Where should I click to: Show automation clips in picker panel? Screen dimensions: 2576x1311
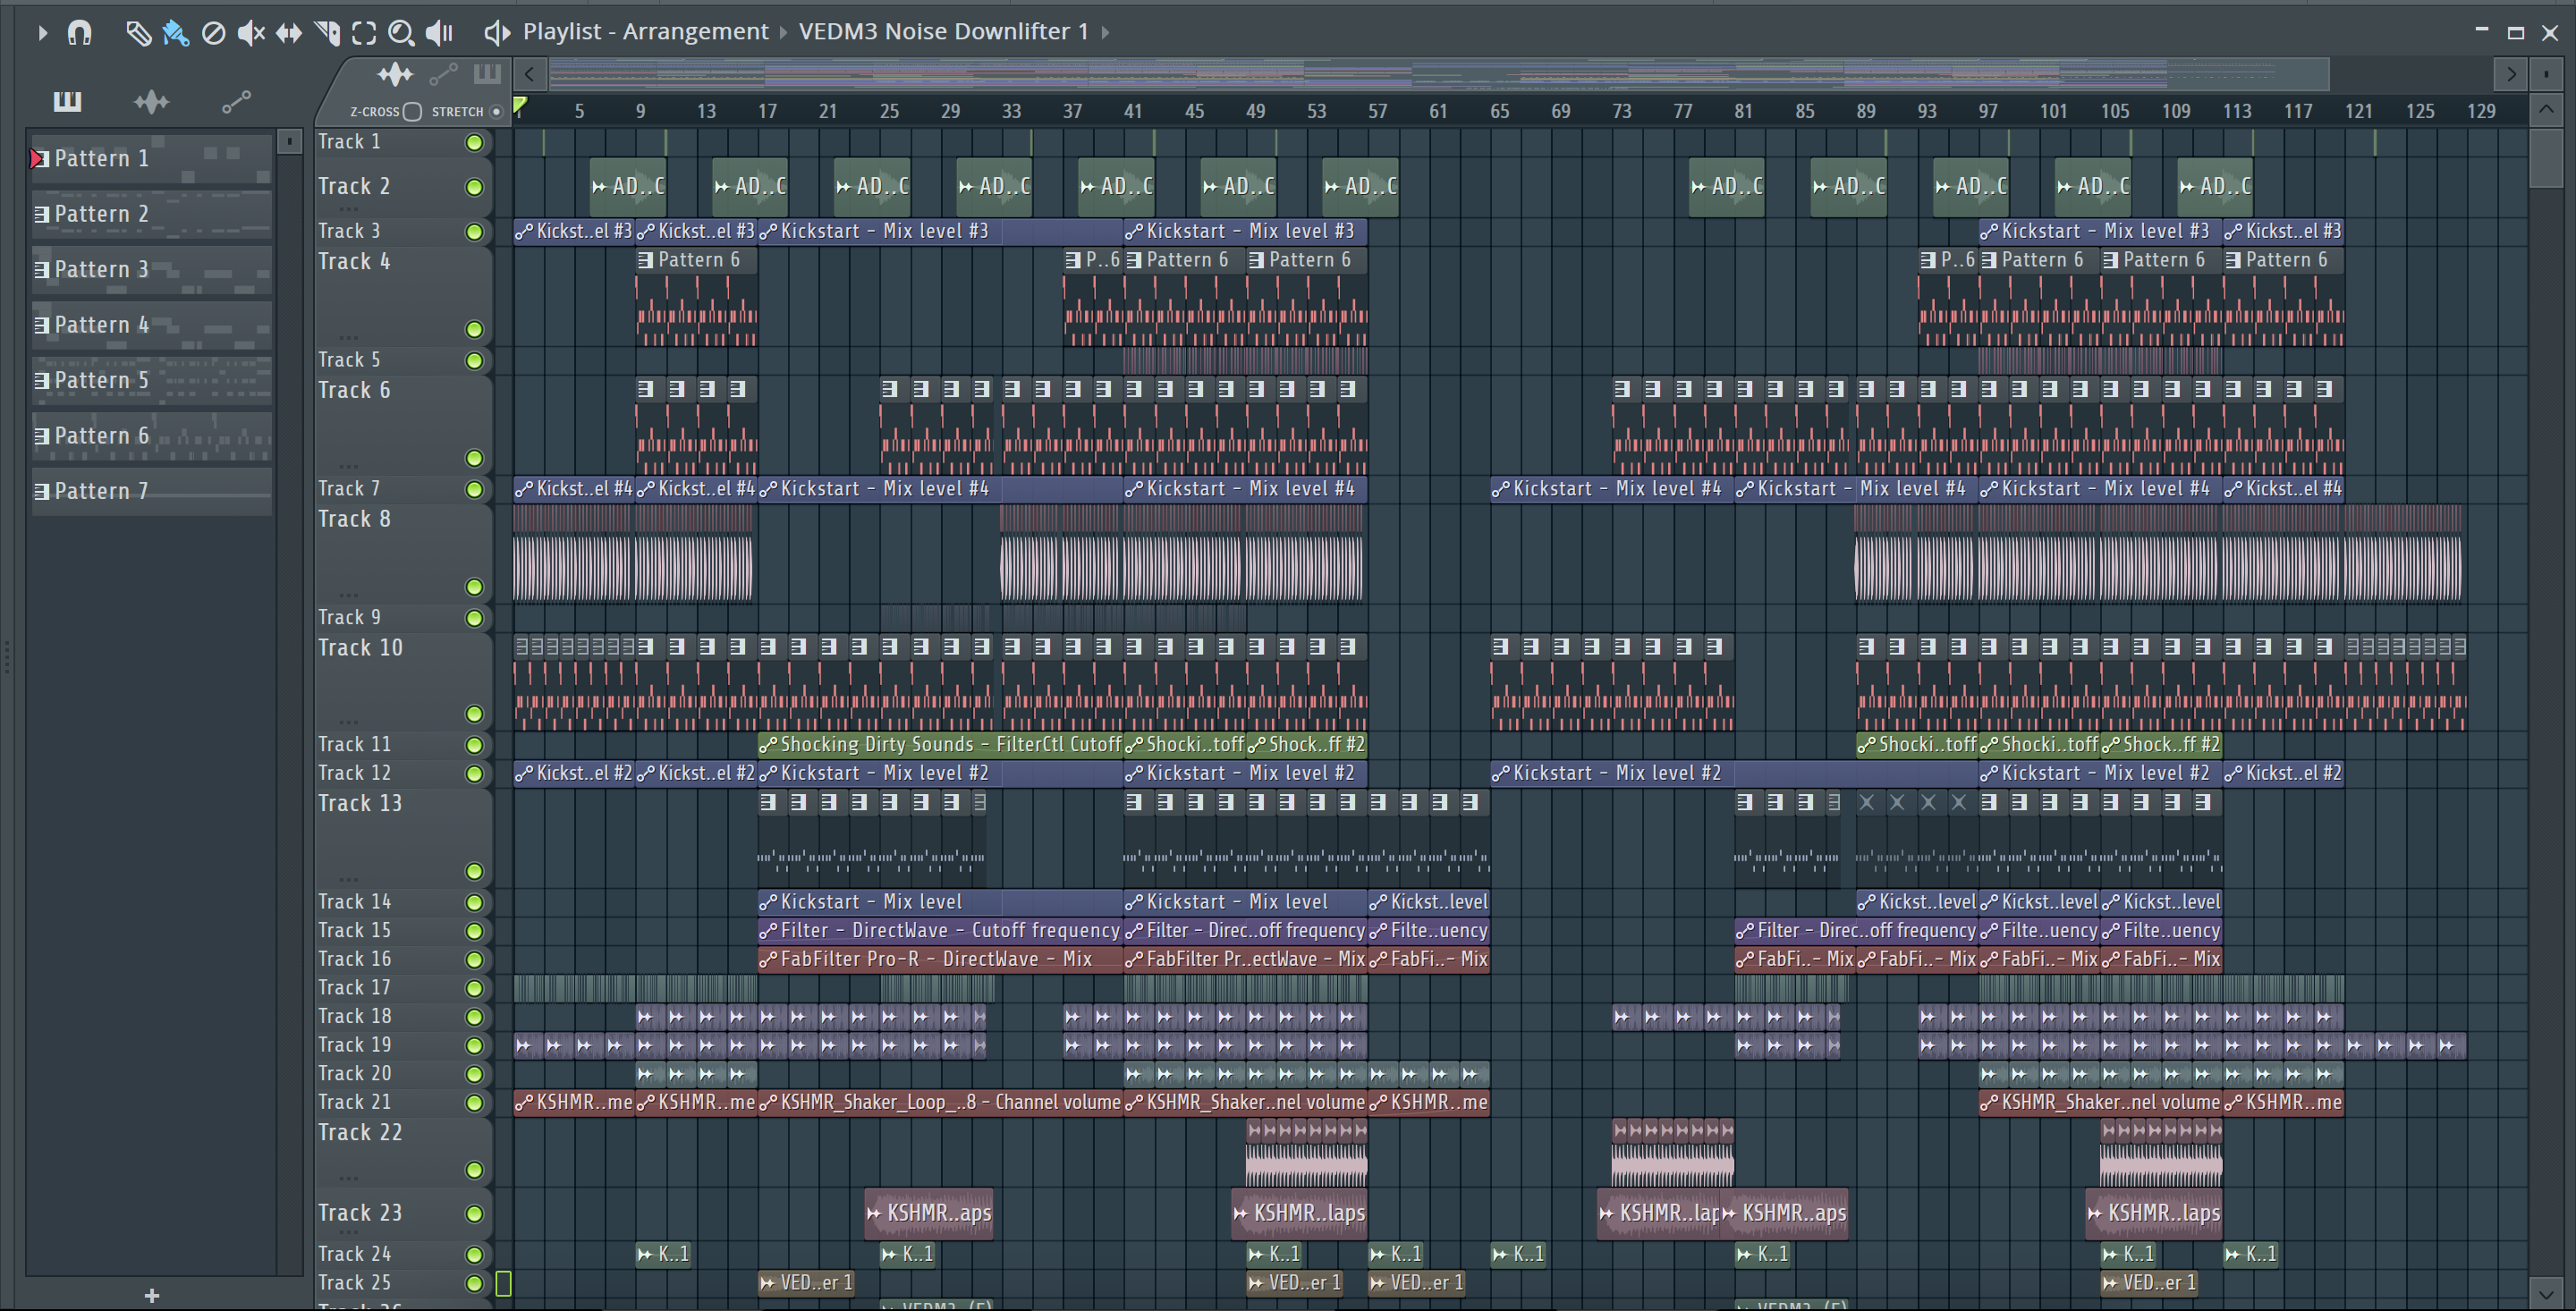click(x=236, y=101)
